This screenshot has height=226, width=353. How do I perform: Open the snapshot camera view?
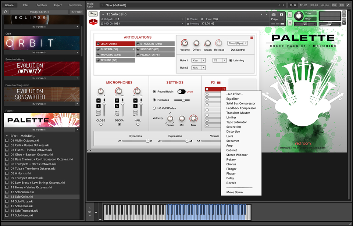274,14
